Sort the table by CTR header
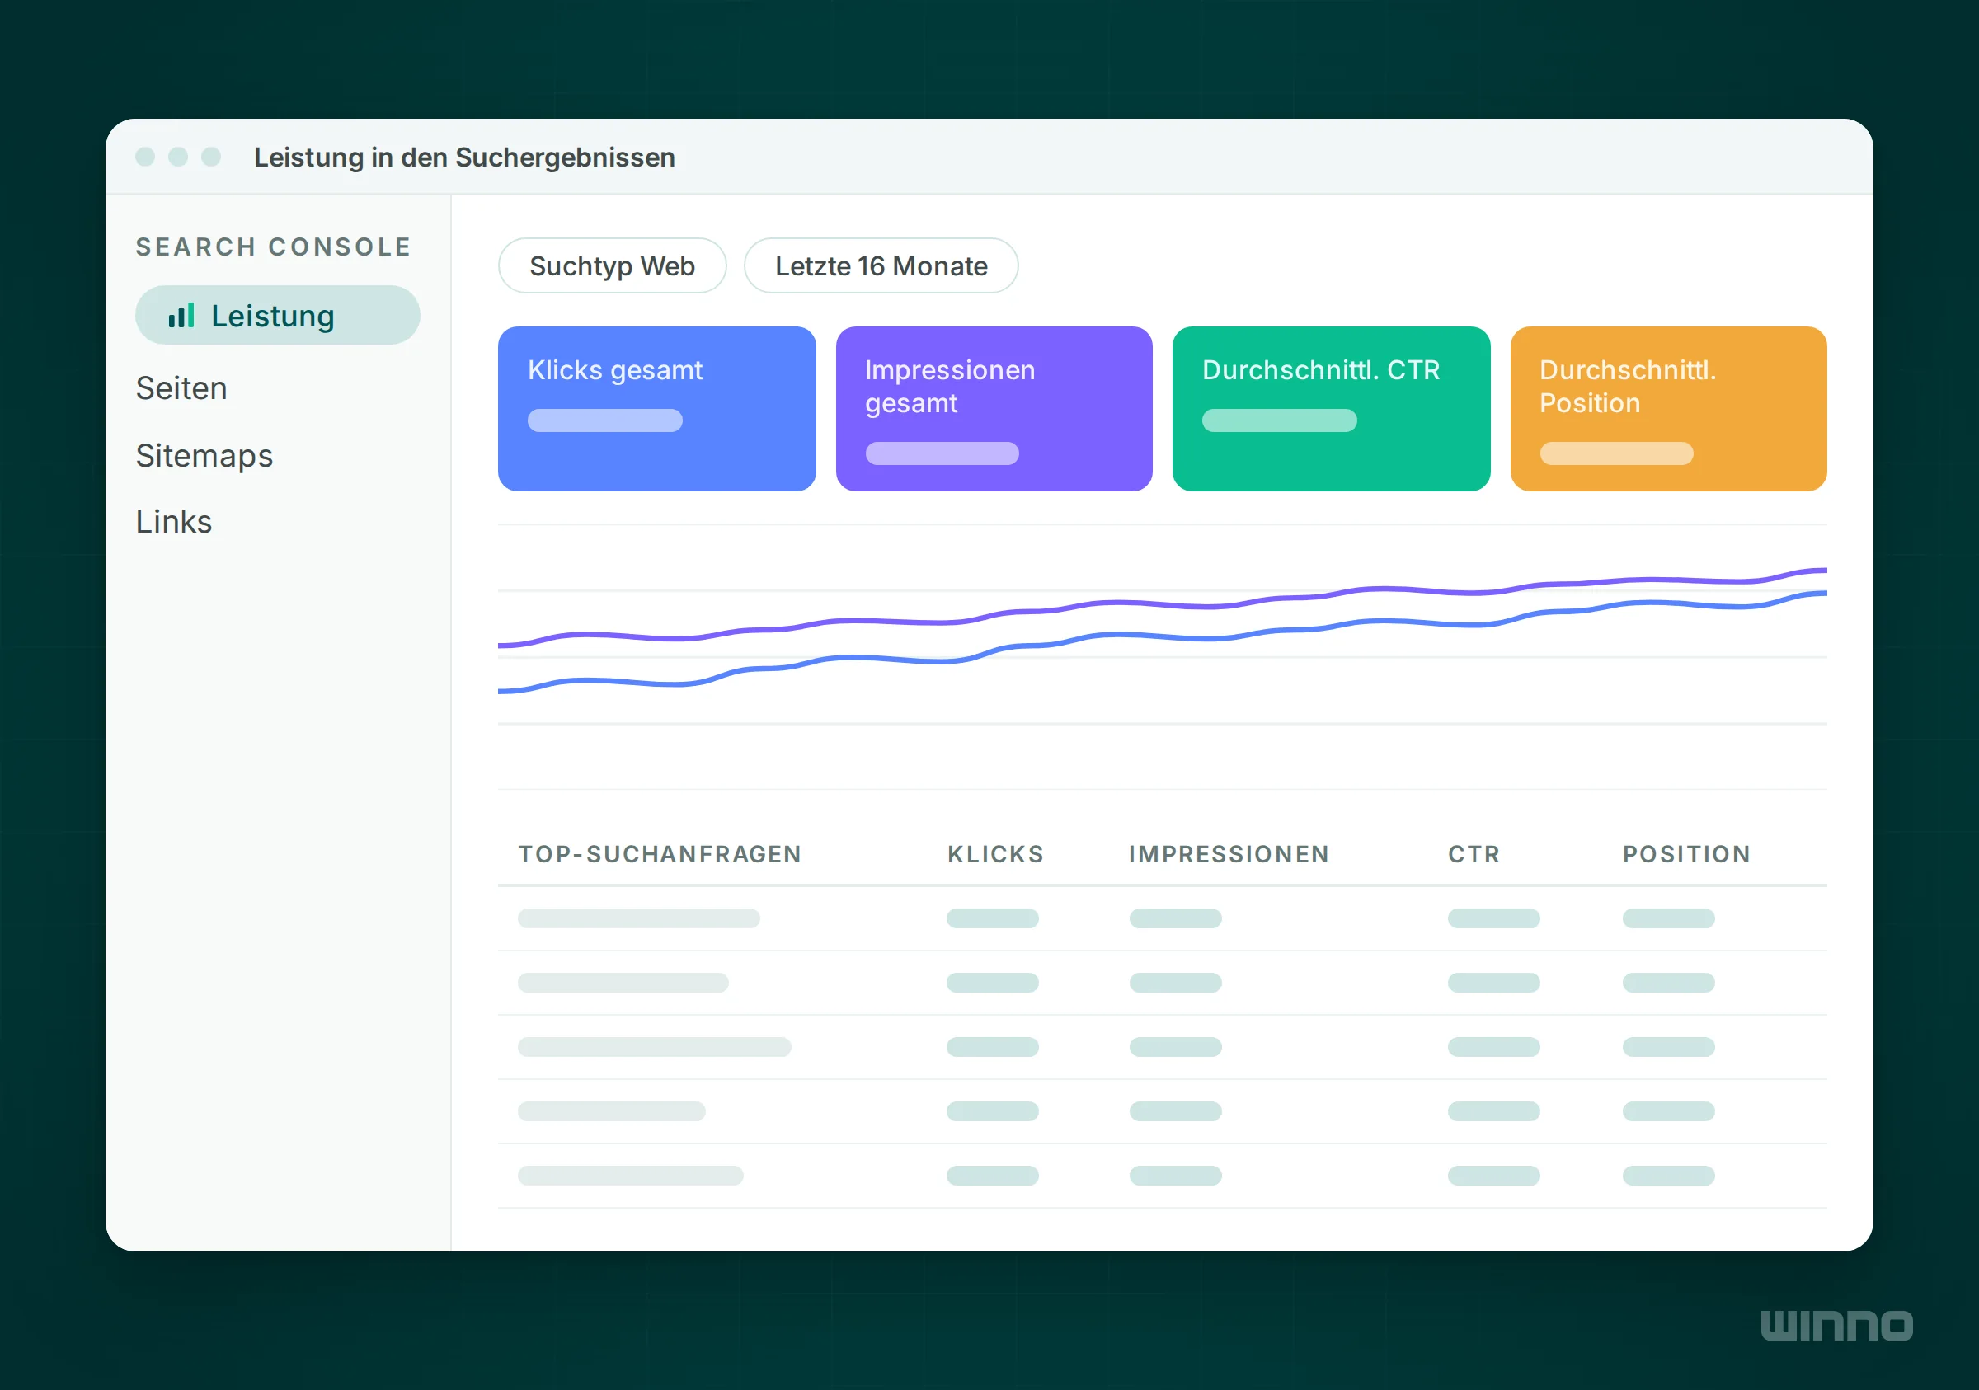 [x=1474, y=854]
